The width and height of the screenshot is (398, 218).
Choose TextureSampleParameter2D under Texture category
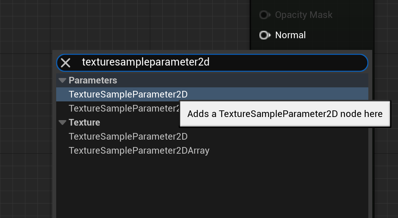click(x=128, y=136)
